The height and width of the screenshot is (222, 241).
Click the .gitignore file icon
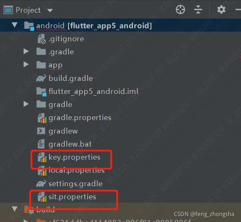pos(41,39)
